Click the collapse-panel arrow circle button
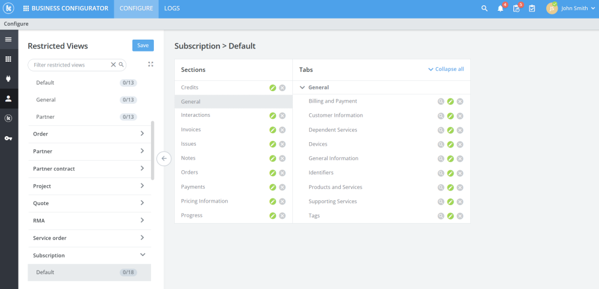599x289 pixels. pos(164,158)
